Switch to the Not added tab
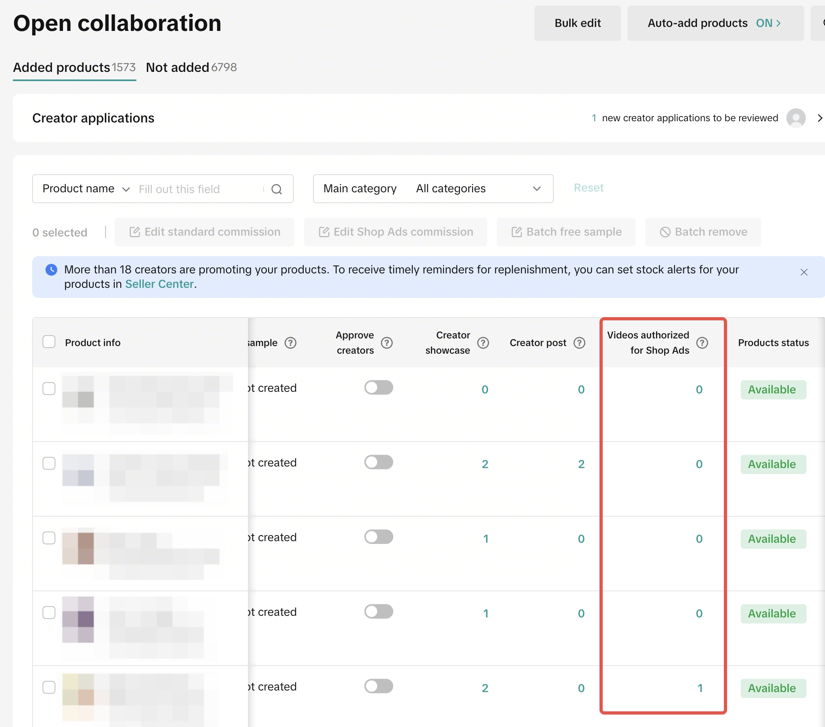 pos(191,67)
